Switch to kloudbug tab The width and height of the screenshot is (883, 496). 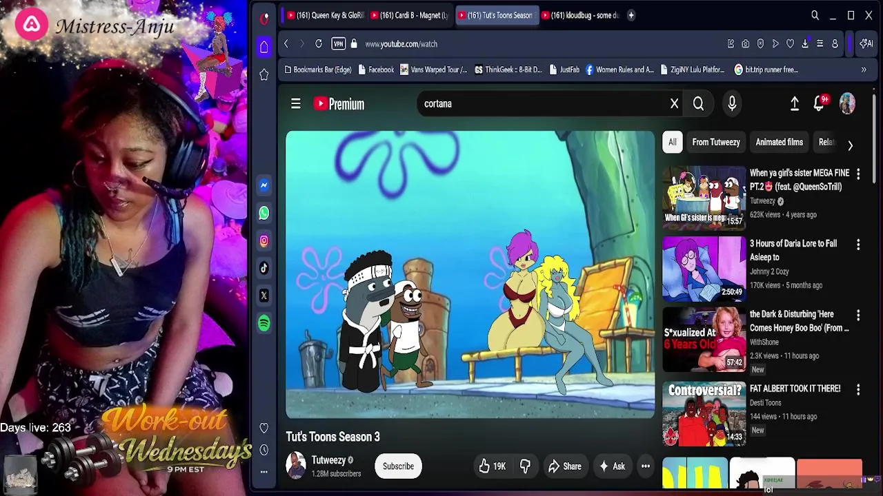(582, 15)
